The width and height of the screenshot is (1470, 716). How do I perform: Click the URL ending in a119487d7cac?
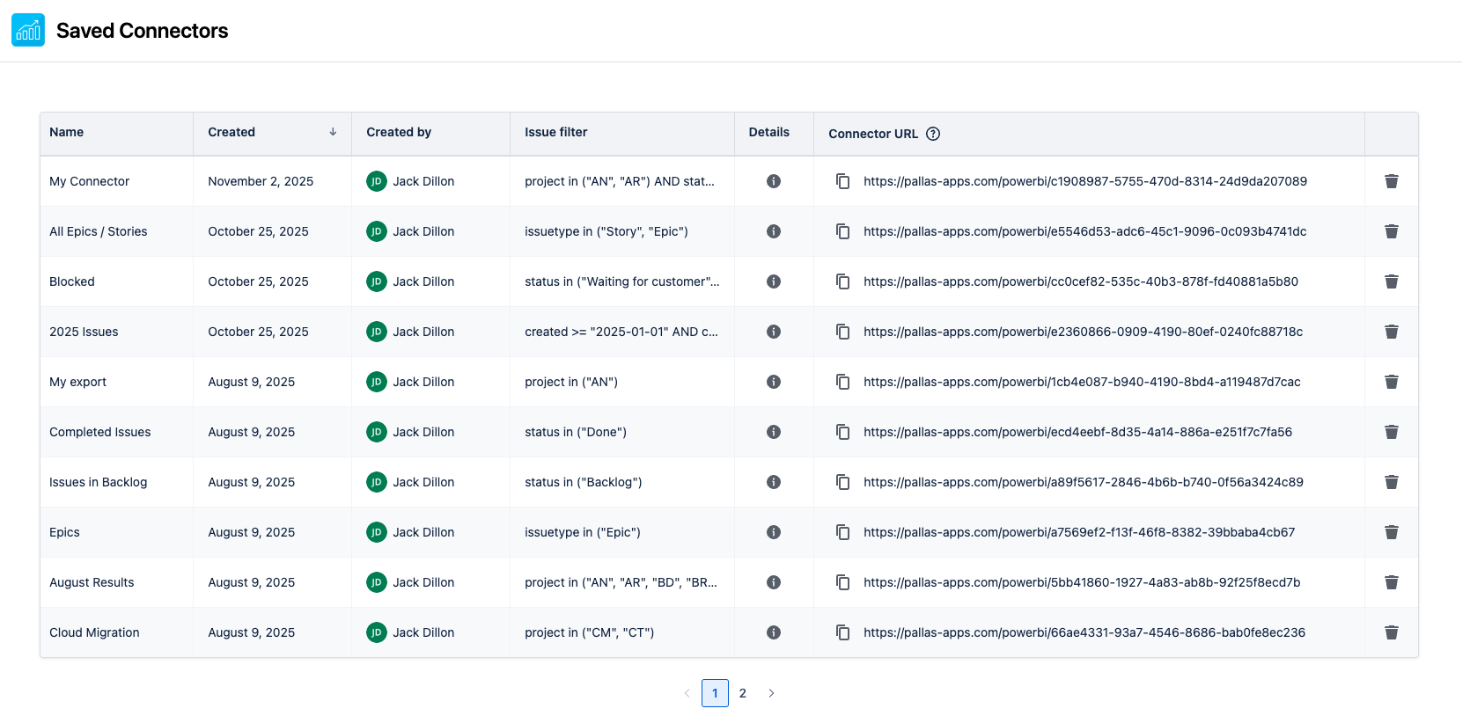[x=1082, y=382]
